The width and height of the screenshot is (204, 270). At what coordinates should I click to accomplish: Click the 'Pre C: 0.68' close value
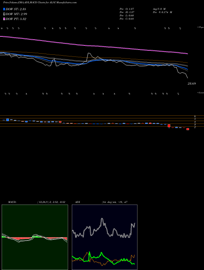click(x=127, y=19)
